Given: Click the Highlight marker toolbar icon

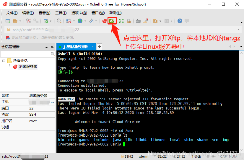Looking at the screenshot, I should (x=146, y=21).
